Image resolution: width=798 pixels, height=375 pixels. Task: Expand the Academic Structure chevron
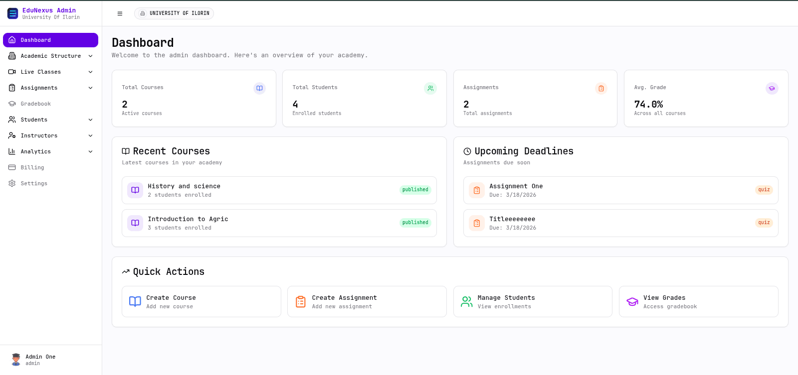(x=90, y=56)
